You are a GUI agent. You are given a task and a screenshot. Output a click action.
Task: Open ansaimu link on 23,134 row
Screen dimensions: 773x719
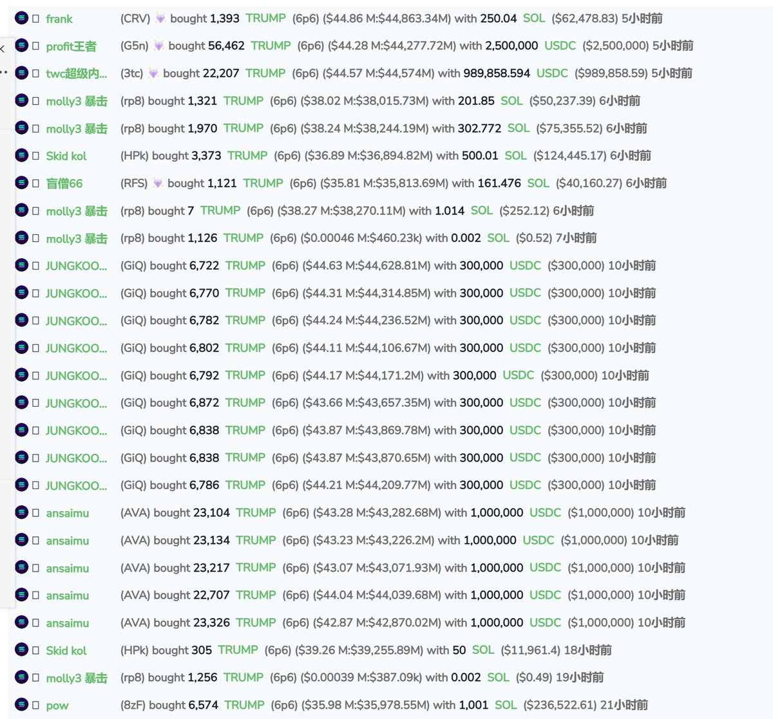point(68,541)
